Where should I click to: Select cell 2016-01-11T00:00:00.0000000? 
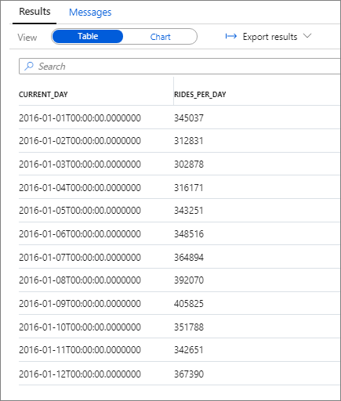pyautogui.click(x=80, y=350)
